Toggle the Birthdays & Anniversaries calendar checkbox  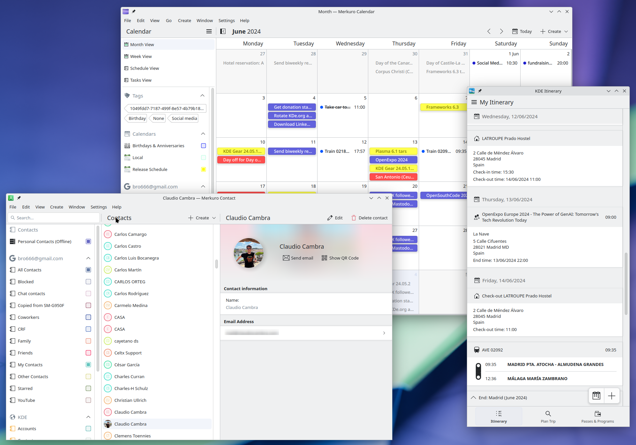click(x=203, y=146)
